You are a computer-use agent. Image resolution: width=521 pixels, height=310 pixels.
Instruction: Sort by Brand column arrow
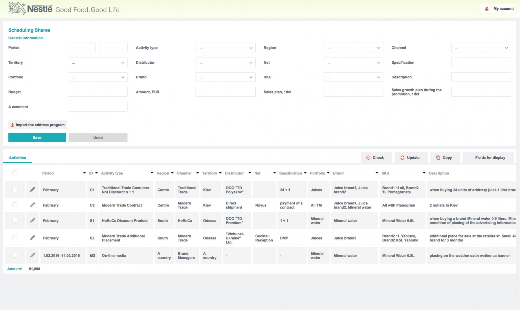click(x=377, y=173)
